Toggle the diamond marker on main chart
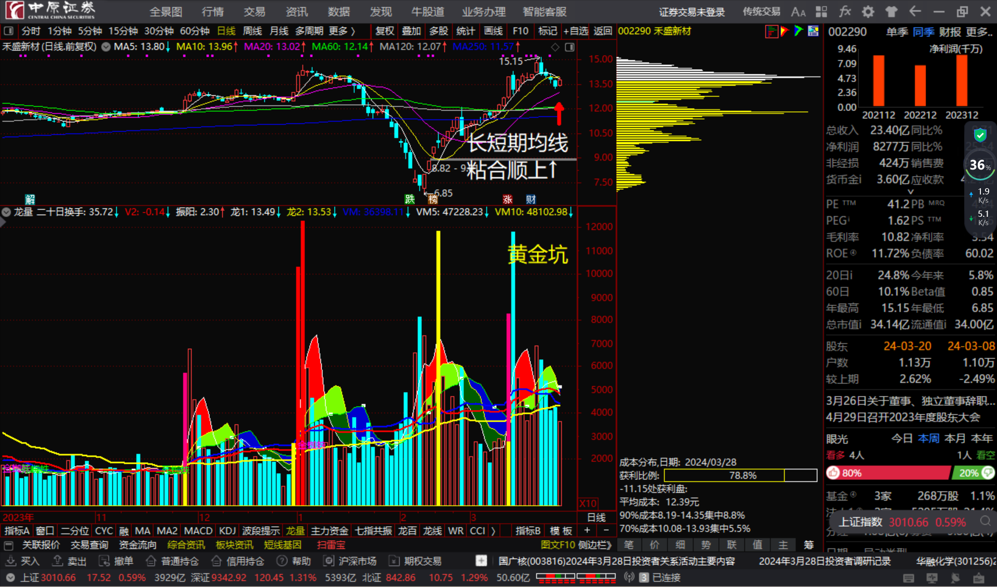997x587 pixels. tap(555, 47)
